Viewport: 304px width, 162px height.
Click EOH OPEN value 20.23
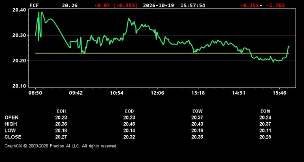pyautogui.click(x=61, y=117)
